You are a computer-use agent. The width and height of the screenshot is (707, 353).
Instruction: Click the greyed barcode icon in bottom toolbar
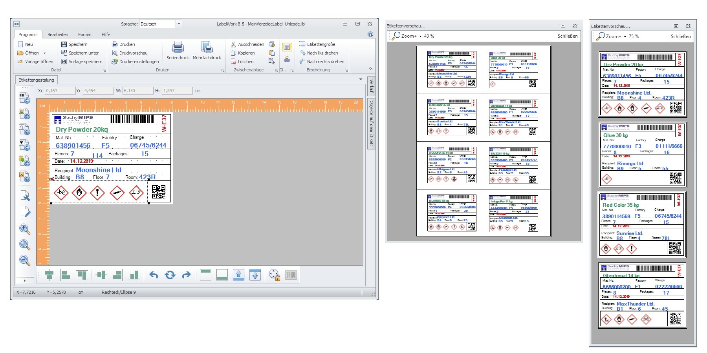[x=291, y=275]
